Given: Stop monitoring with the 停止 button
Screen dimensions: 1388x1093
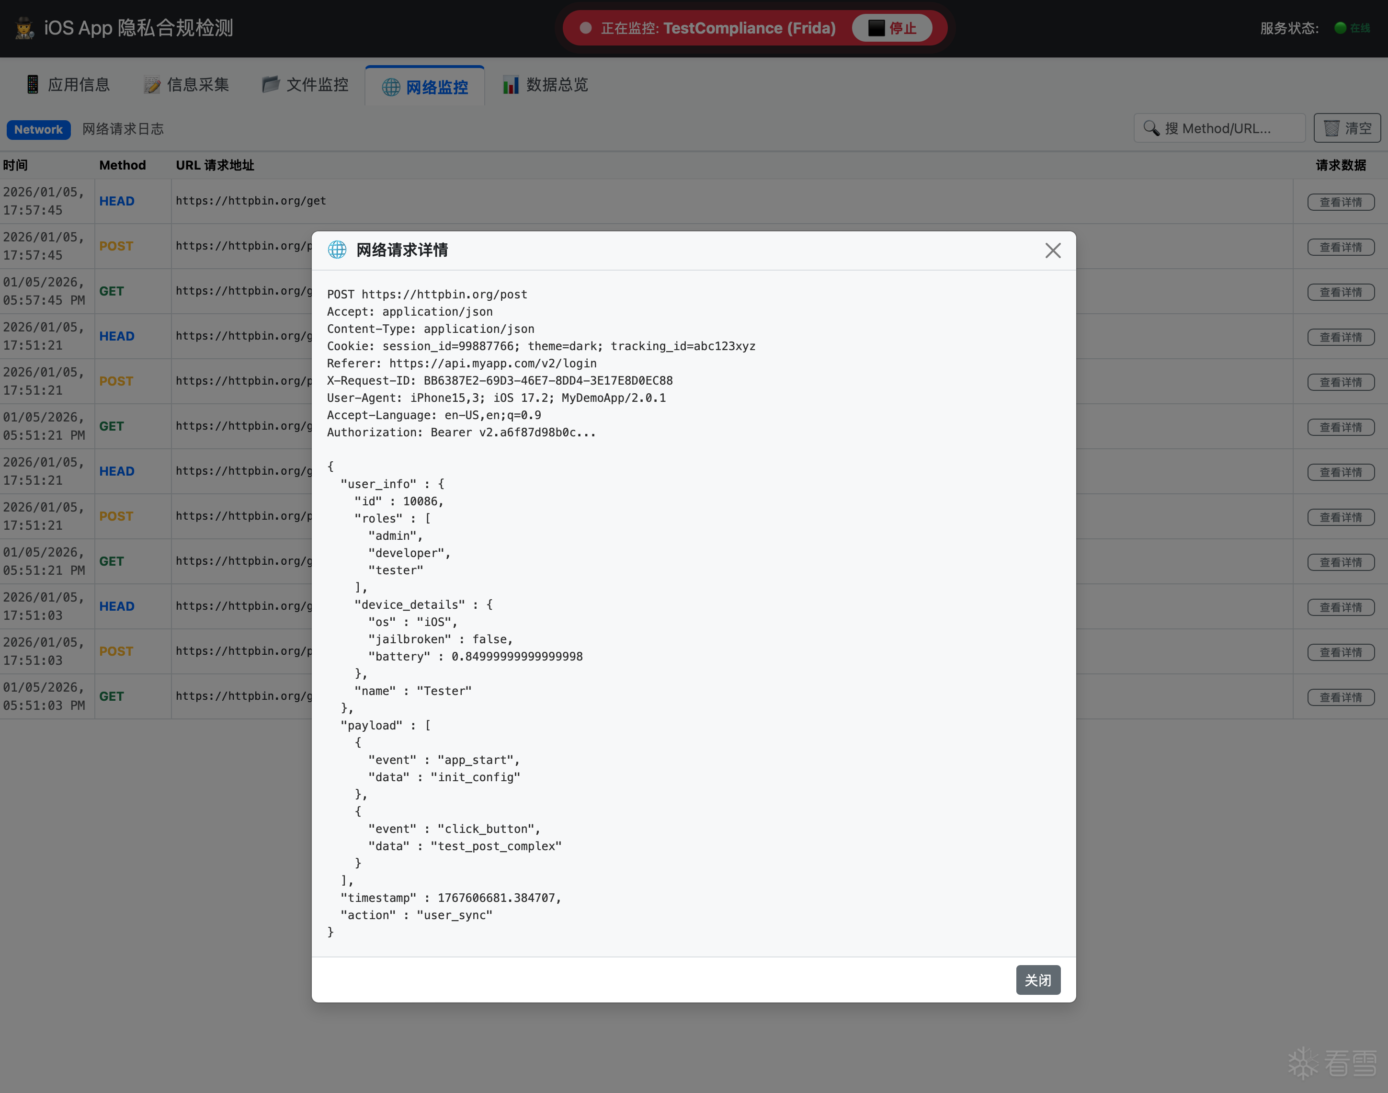Looking at the screenshot, I should click(891, 28).
